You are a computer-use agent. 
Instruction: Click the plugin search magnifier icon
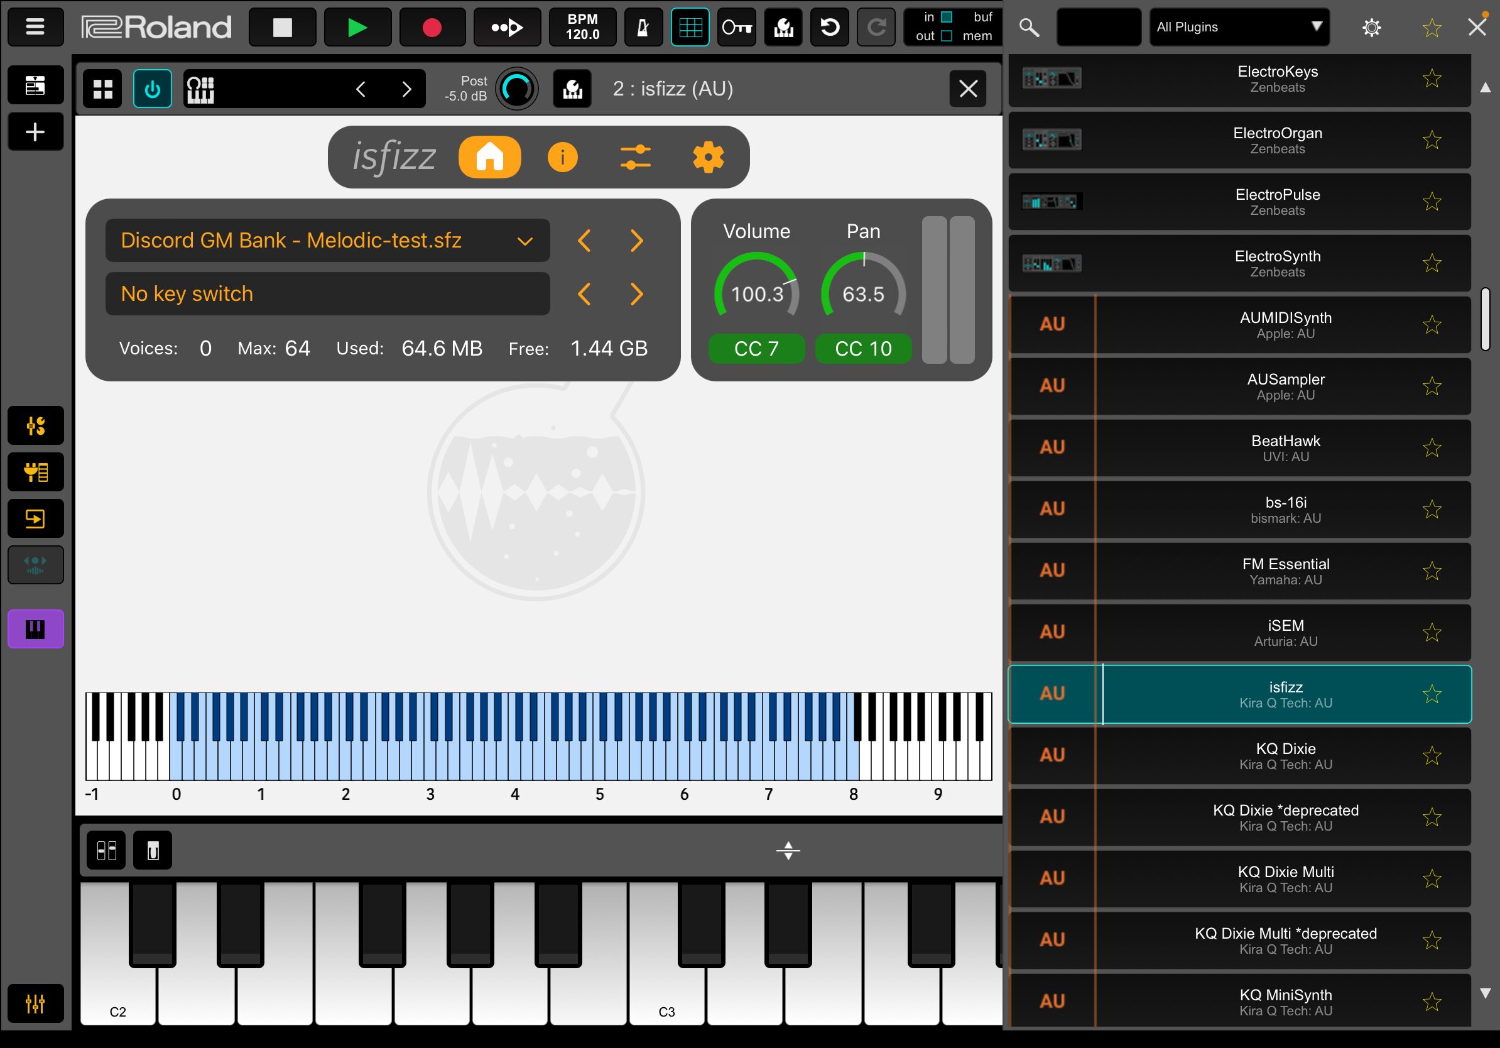click(1029, 28)
